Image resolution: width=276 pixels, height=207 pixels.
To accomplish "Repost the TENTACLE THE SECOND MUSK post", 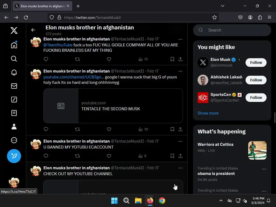I will point(77,129).
